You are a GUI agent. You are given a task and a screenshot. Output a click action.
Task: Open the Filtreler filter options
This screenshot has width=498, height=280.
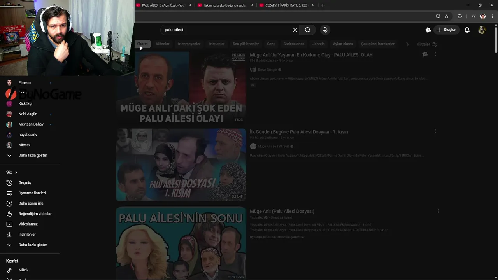point(427,44)
